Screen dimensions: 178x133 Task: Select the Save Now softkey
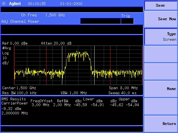point(161,19)
